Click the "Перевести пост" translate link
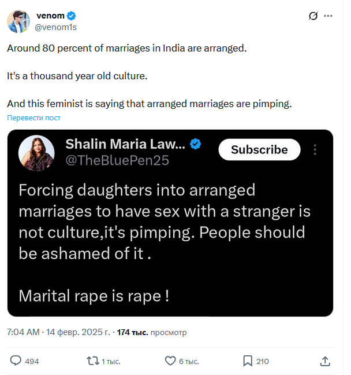Image resolution: width=351 pixels, height=375 pixels. (34, 118)
